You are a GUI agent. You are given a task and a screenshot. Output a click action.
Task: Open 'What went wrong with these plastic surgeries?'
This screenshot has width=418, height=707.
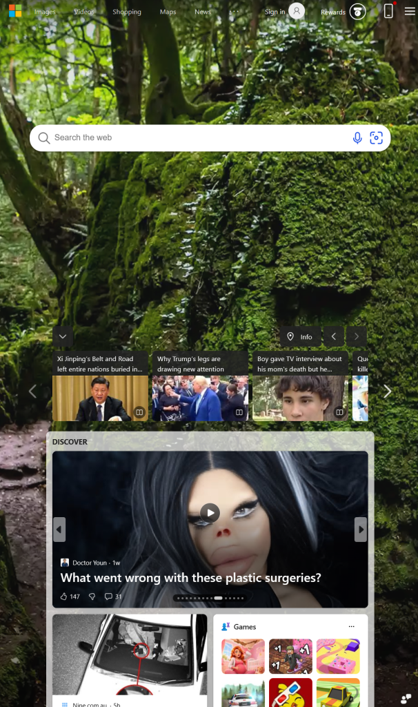(x=190, y=578)
